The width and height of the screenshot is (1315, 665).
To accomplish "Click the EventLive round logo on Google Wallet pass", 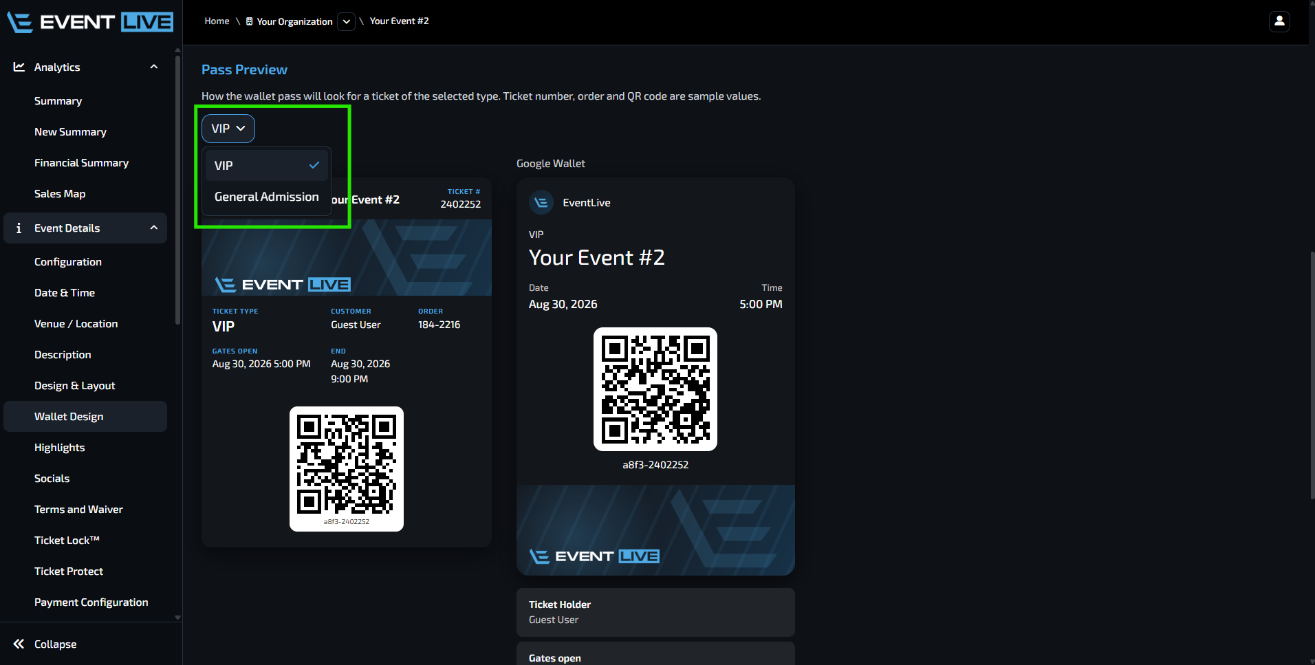I will [x=541, y=202].
